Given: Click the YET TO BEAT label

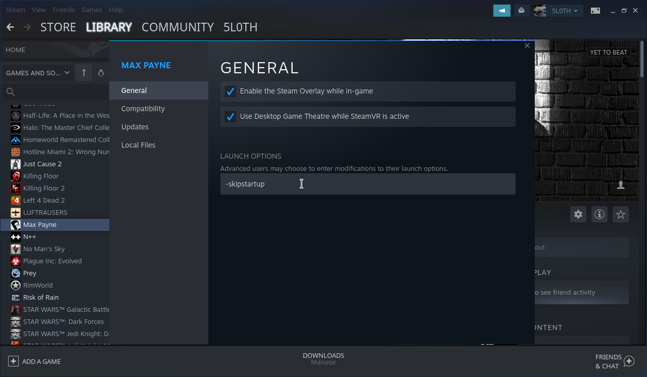Looking at the screenshot, I should (609, 53).
